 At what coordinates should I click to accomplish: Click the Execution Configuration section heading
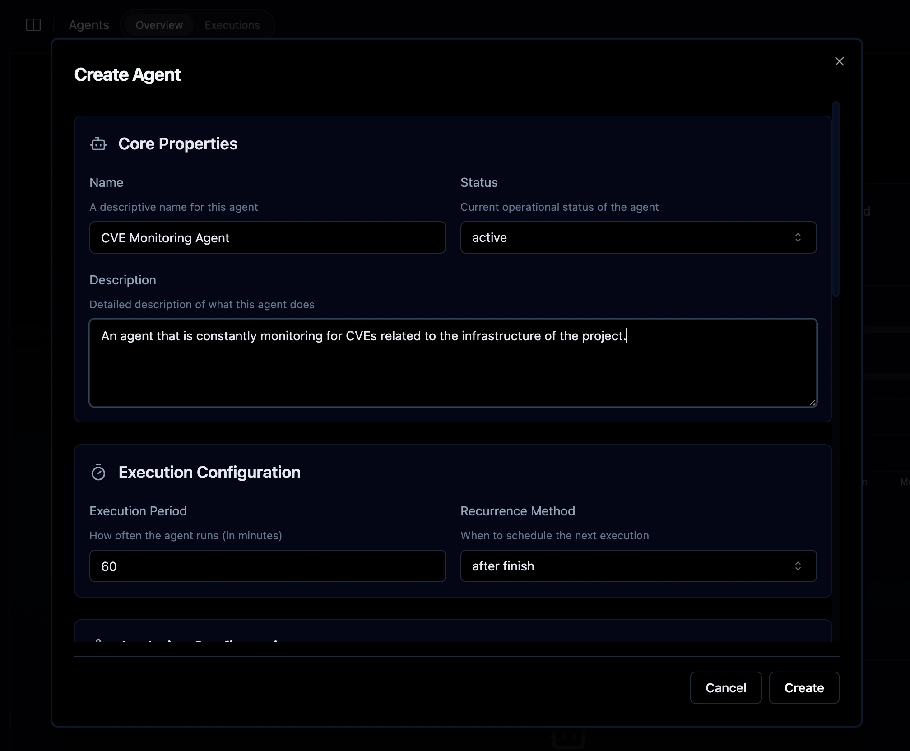tap(209, 473)
